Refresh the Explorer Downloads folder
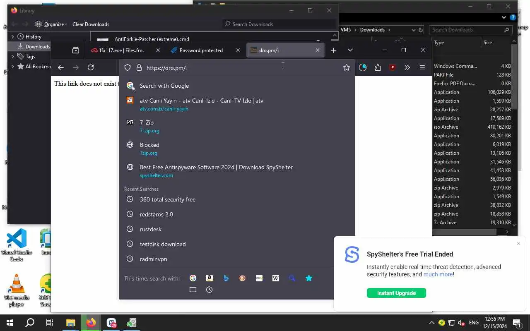 coord(421,30)
